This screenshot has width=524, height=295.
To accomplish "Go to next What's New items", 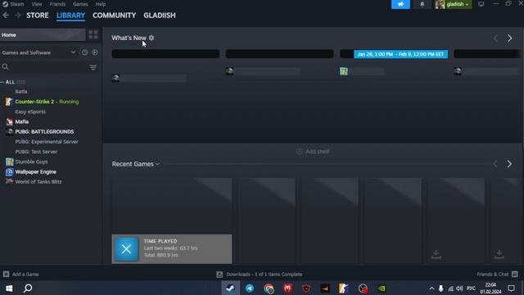I will (509, 39).
